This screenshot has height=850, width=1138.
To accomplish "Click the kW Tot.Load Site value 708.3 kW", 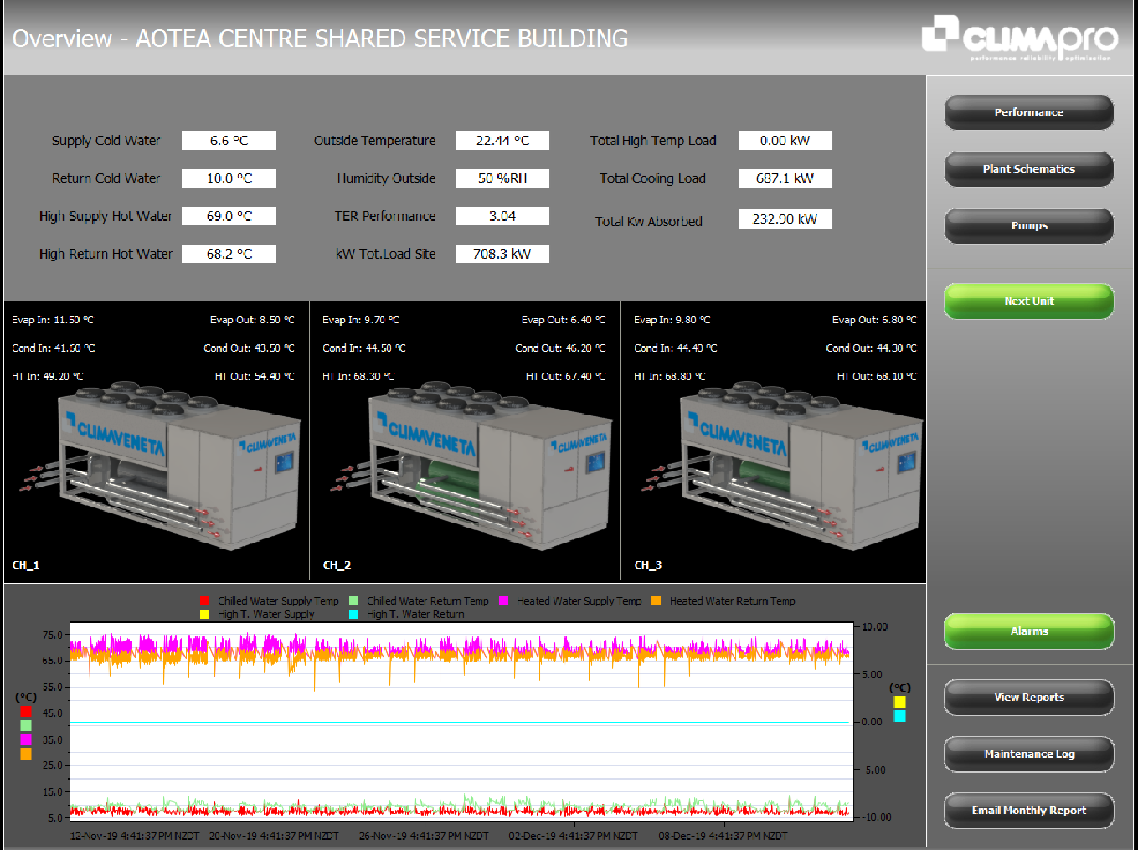I will [502, 254].
